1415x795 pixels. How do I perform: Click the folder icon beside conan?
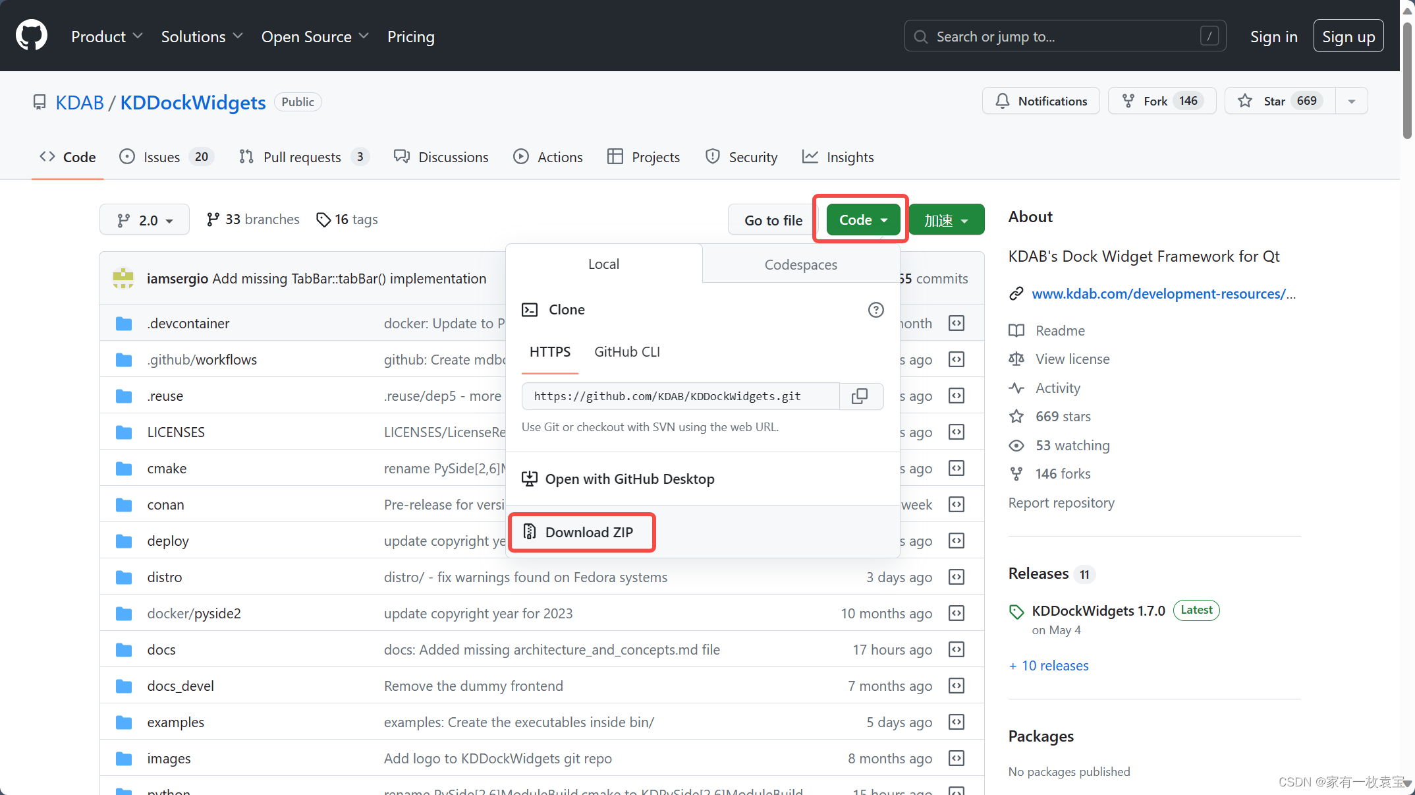(124, 505)
